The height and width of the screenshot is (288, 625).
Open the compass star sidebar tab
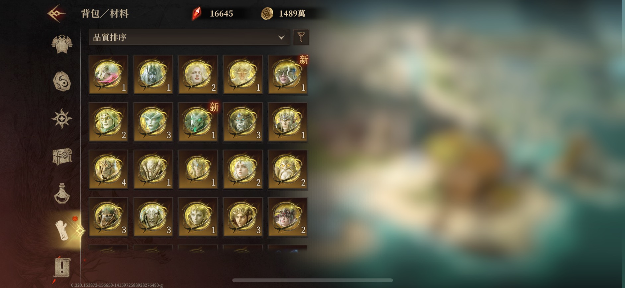pos(62,119)
